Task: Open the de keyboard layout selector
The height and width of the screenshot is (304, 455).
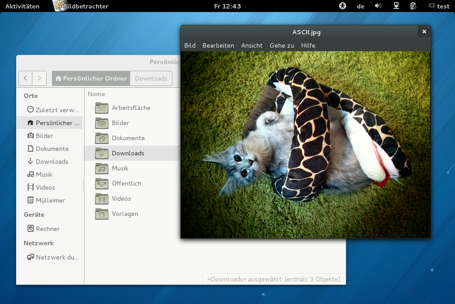Action: click(360, 6)
